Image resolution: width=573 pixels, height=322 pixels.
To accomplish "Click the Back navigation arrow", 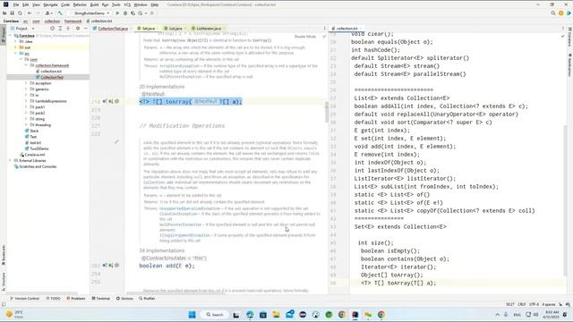I will point(30,13).
